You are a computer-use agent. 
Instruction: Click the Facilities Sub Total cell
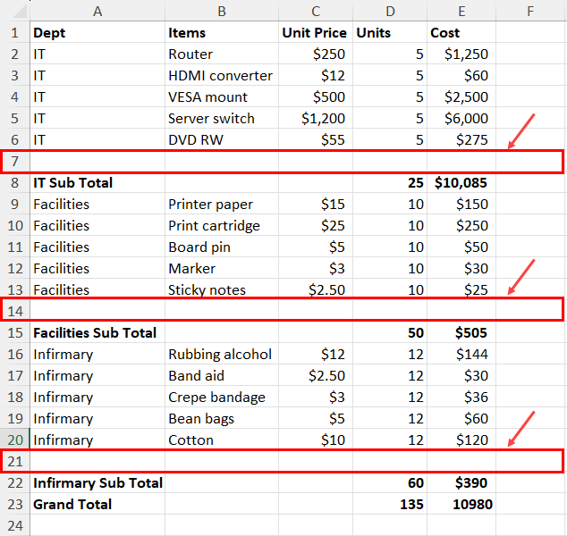[x=97, y=333]
